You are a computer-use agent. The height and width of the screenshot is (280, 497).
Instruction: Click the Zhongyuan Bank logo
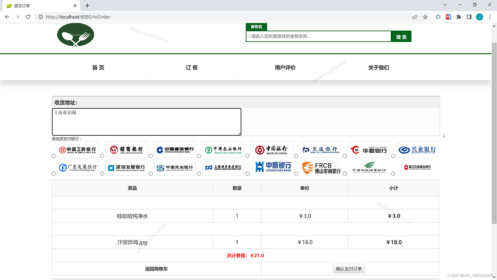pos(273,167)
